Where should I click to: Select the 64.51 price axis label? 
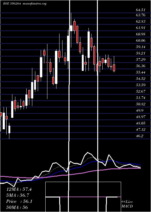pyautogui.click(x=141, y=10)
